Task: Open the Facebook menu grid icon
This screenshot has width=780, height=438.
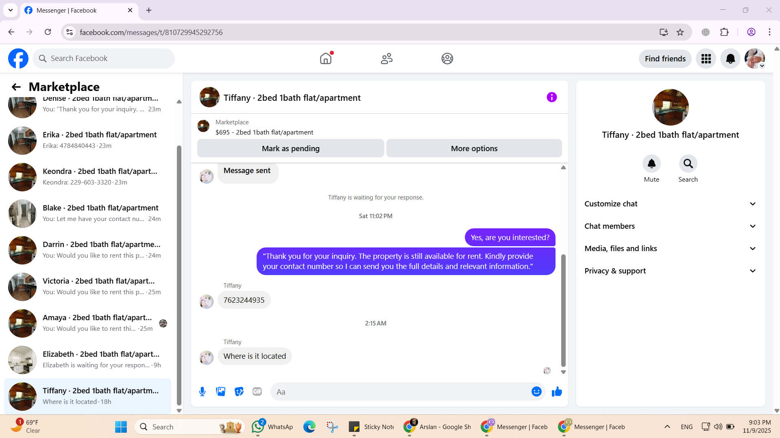Action: click(x=706, y=59)
